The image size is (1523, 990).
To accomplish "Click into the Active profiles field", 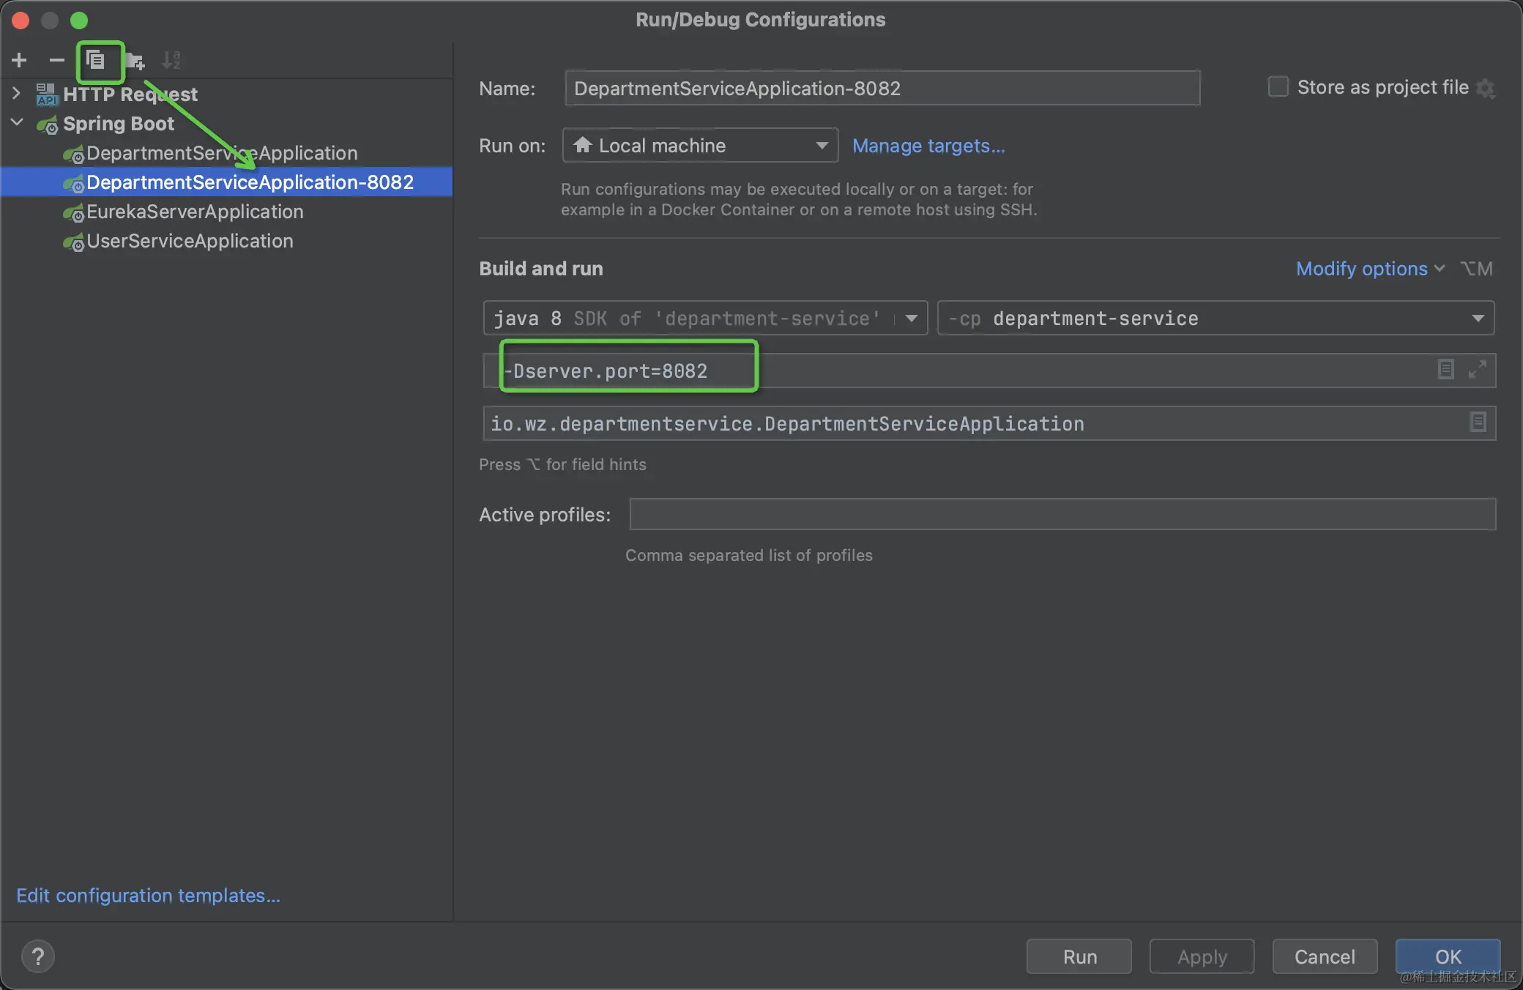I will click(1062, 514).
